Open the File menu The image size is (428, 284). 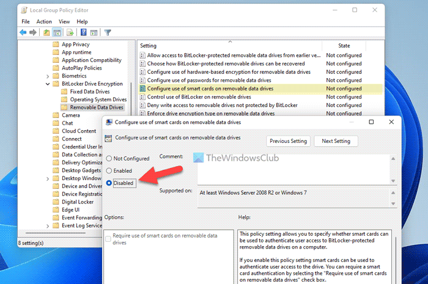tap(26, 21)
